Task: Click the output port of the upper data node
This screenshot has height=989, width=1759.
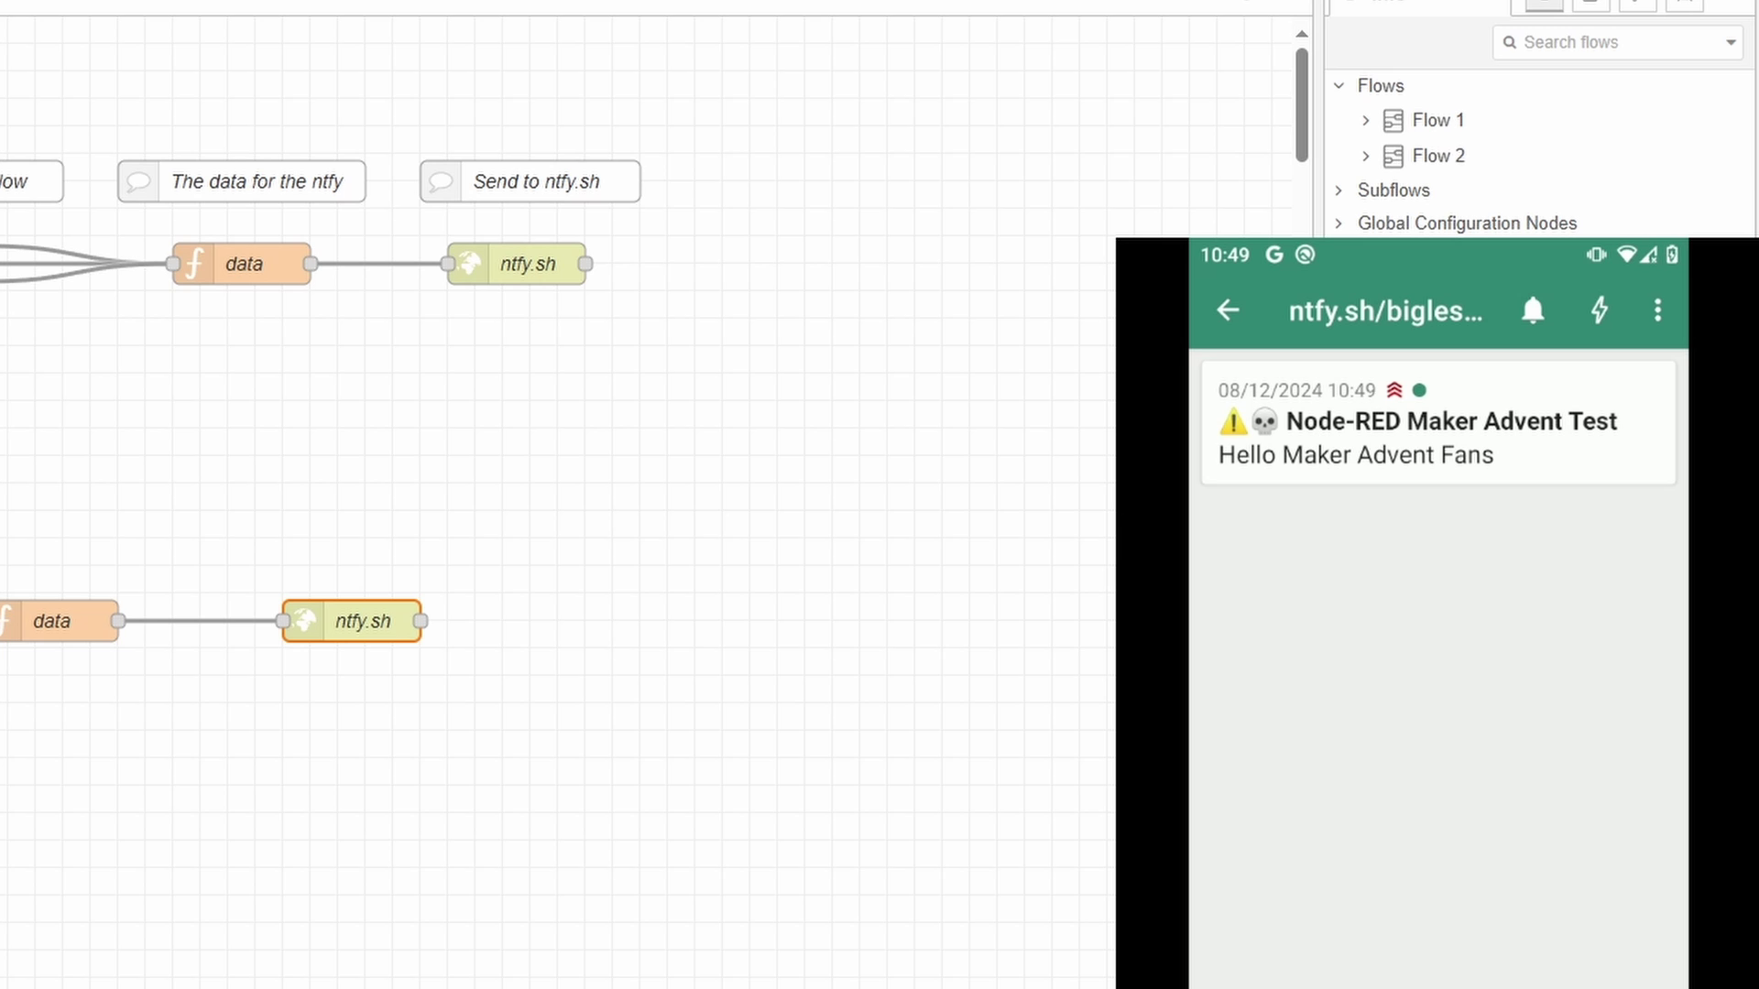Action: tap(311, 264)
